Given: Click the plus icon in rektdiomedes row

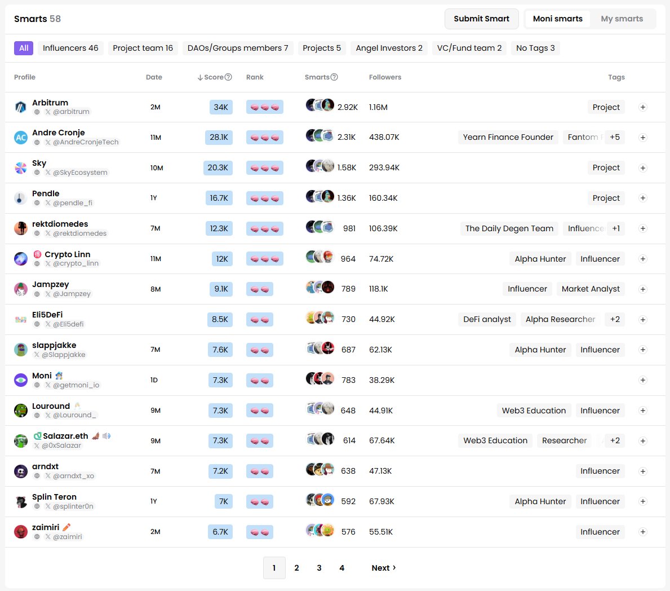Looking at the screenshot, I should tap(642, 228).
